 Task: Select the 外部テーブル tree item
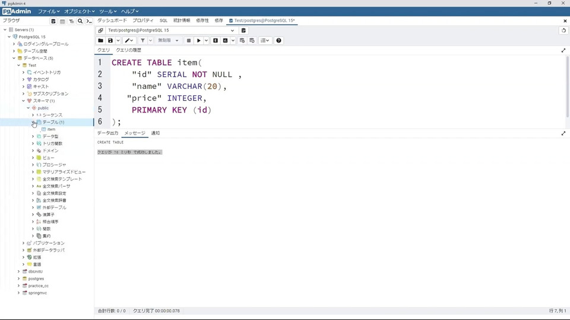54,207
